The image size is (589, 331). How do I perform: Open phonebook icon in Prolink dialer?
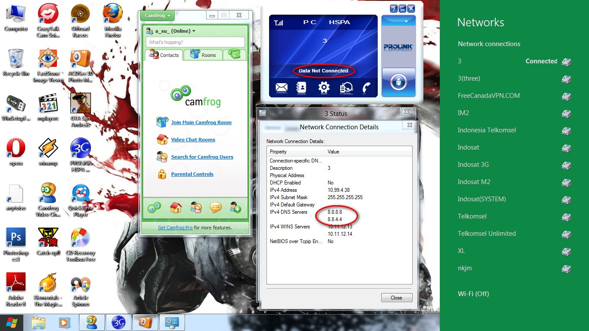tap(301, 87)
